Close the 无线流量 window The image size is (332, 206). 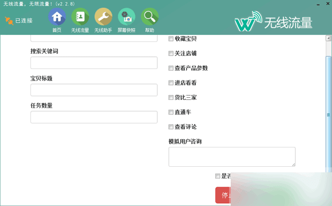(x=328, y=4)
